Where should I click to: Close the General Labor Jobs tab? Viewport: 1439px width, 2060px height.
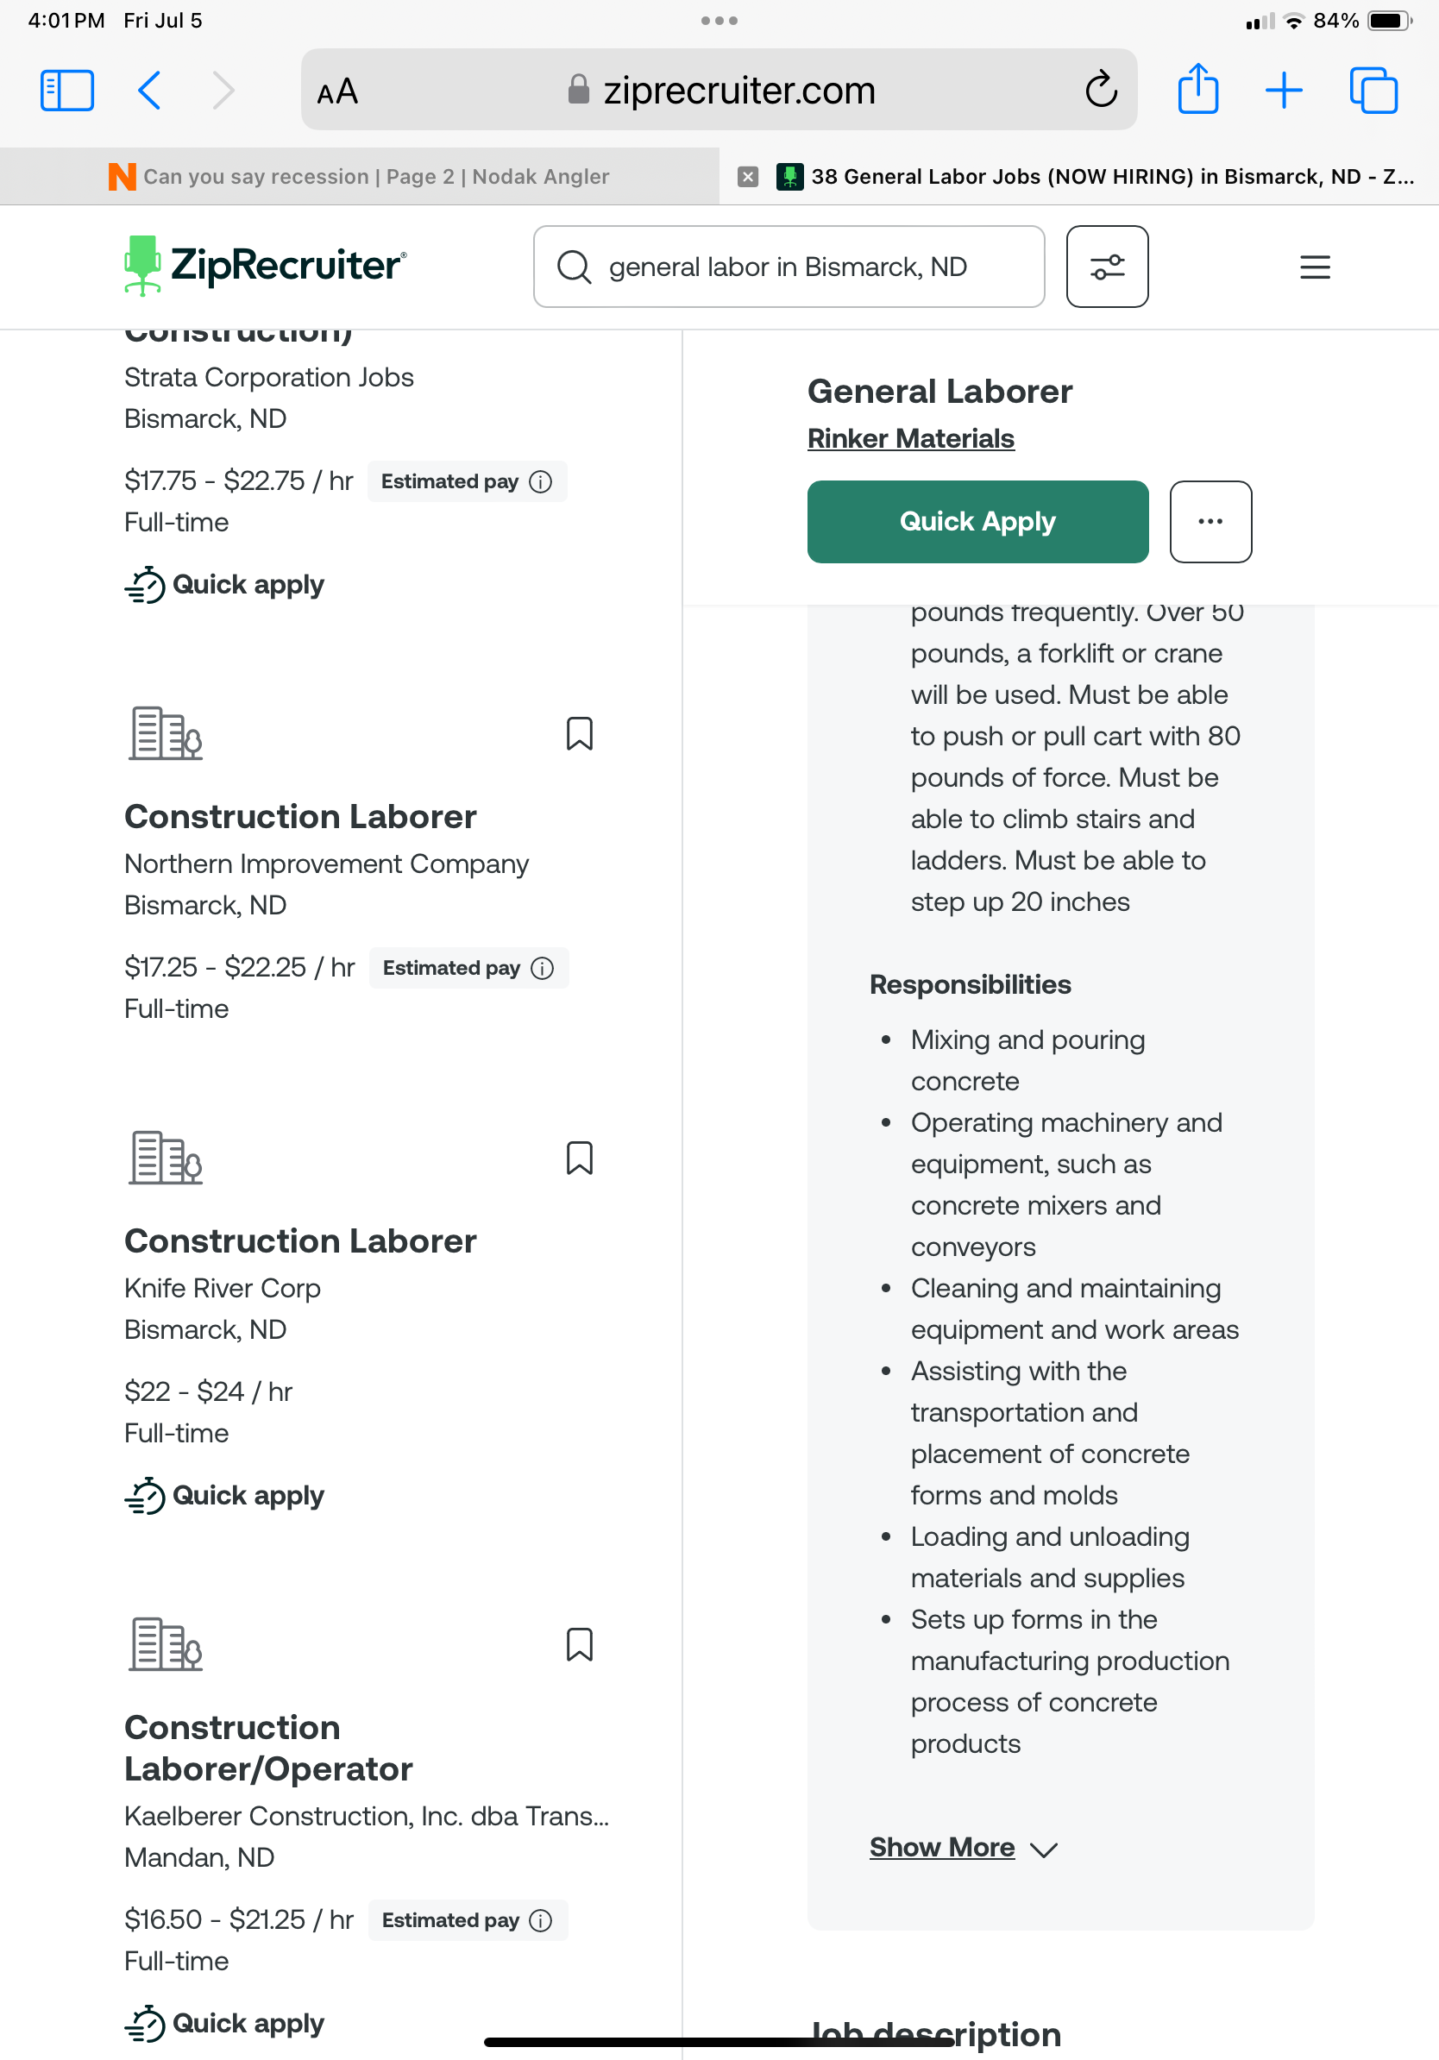pos(747,177)
